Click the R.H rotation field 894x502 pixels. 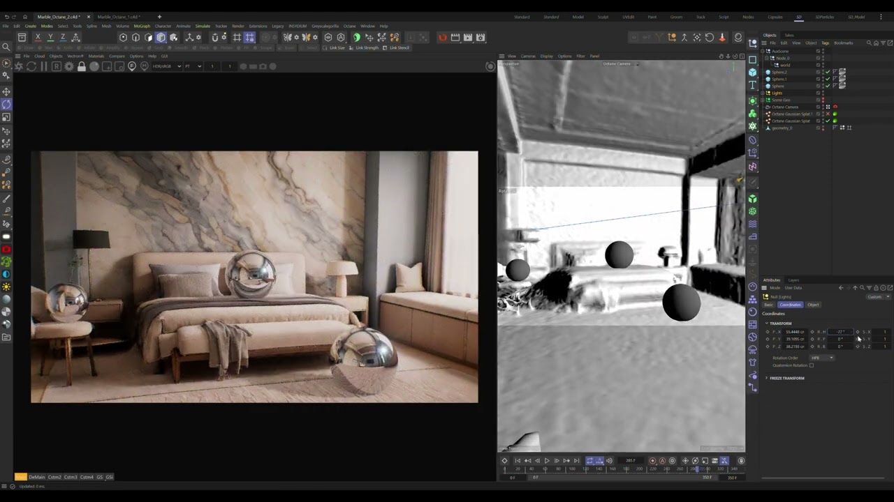click(x=840, y=332)
